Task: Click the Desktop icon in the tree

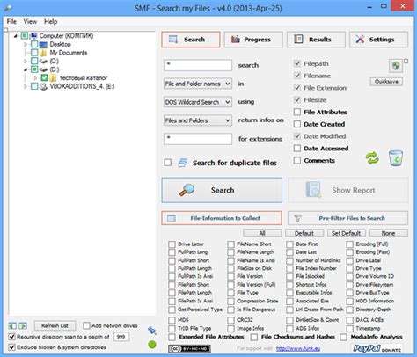Action: tap(43, 45)
